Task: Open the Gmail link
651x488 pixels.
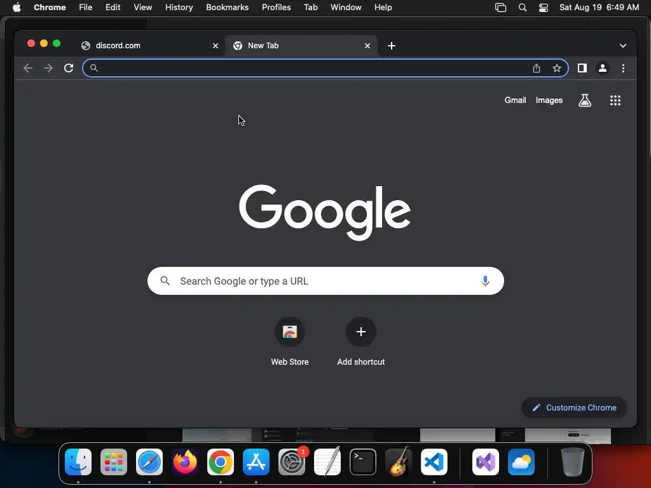Action: (515, 100)
